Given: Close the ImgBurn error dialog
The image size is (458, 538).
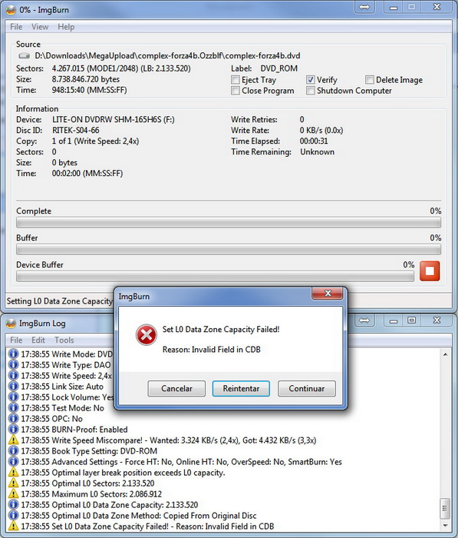Looking at the screenshot, I should 328,294.
